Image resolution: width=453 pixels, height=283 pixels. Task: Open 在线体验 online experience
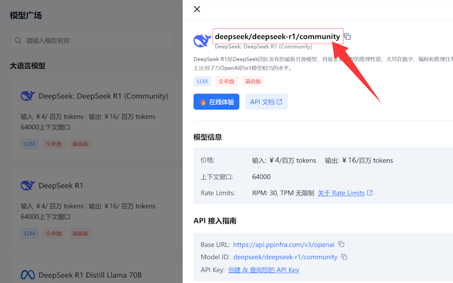pyautogui.click(x=217, y=102)
